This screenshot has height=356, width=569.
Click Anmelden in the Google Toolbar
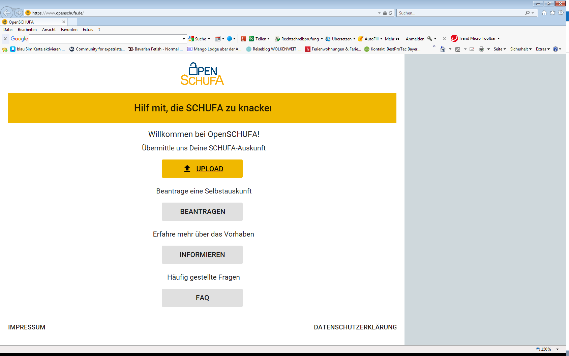click(x=415, y=39)
